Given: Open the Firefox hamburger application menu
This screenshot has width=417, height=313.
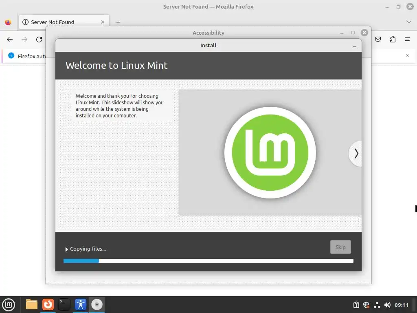Looking at the screenshot, I should [407, 40].
